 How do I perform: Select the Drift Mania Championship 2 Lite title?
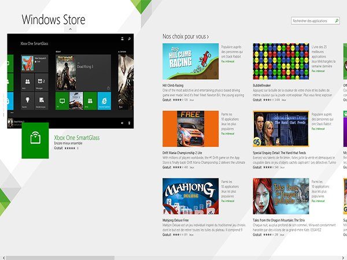pyautogui.click(x=182, y=153)
